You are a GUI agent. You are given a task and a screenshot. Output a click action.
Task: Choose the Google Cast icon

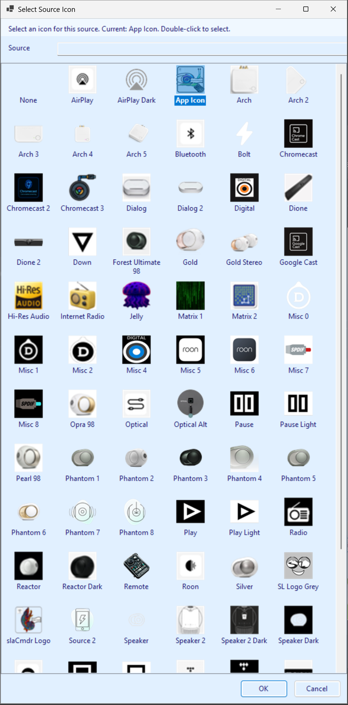coord(299,242)
